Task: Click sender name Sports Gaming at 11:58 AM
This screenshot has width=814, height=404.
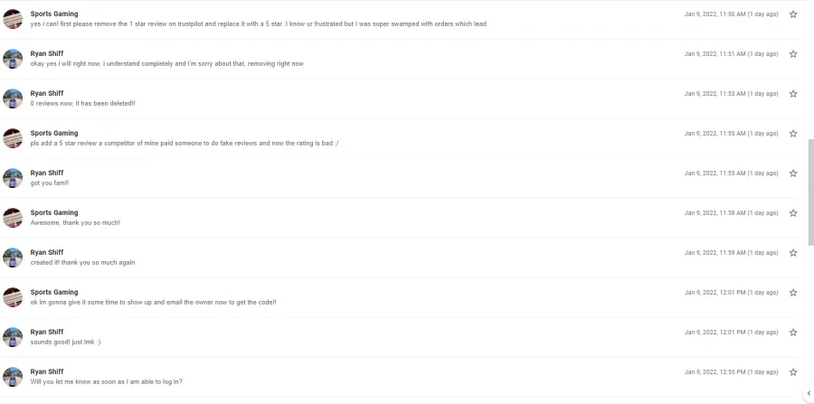Action: click(x=54, y=212)
